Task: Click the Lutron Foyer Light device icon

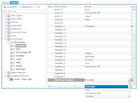Action: click(x=11, y=79)
